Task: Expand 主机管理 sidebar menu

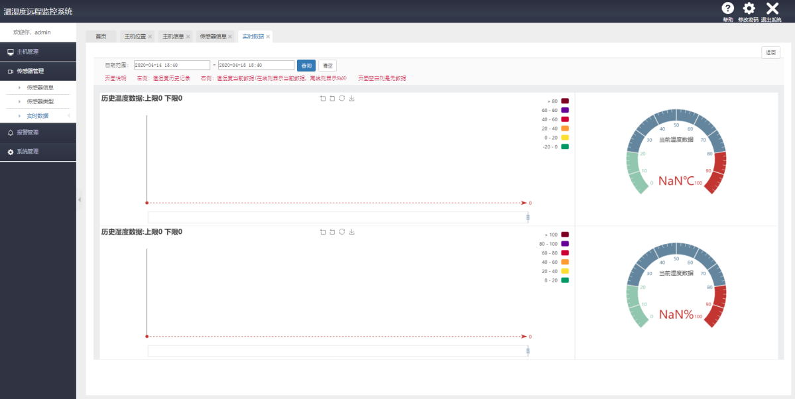Action: pos(38,52)
